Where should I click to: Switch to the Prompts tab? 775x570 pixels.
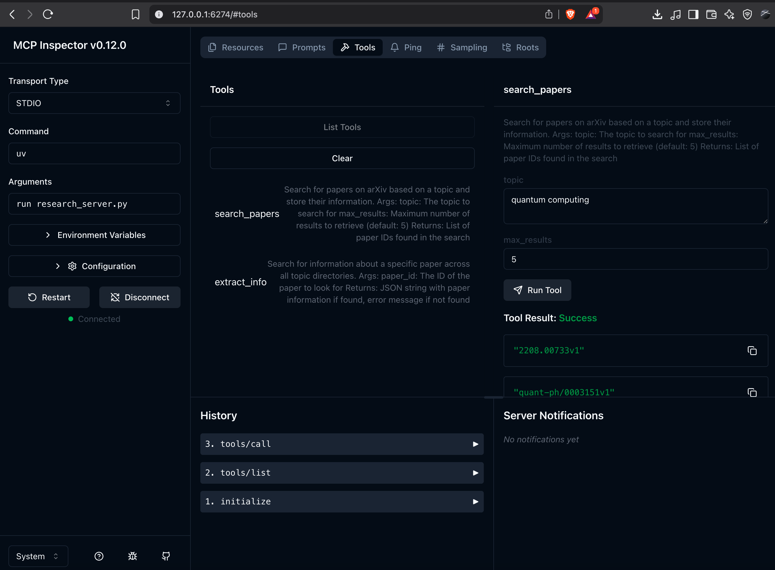[x=302, y=47]
